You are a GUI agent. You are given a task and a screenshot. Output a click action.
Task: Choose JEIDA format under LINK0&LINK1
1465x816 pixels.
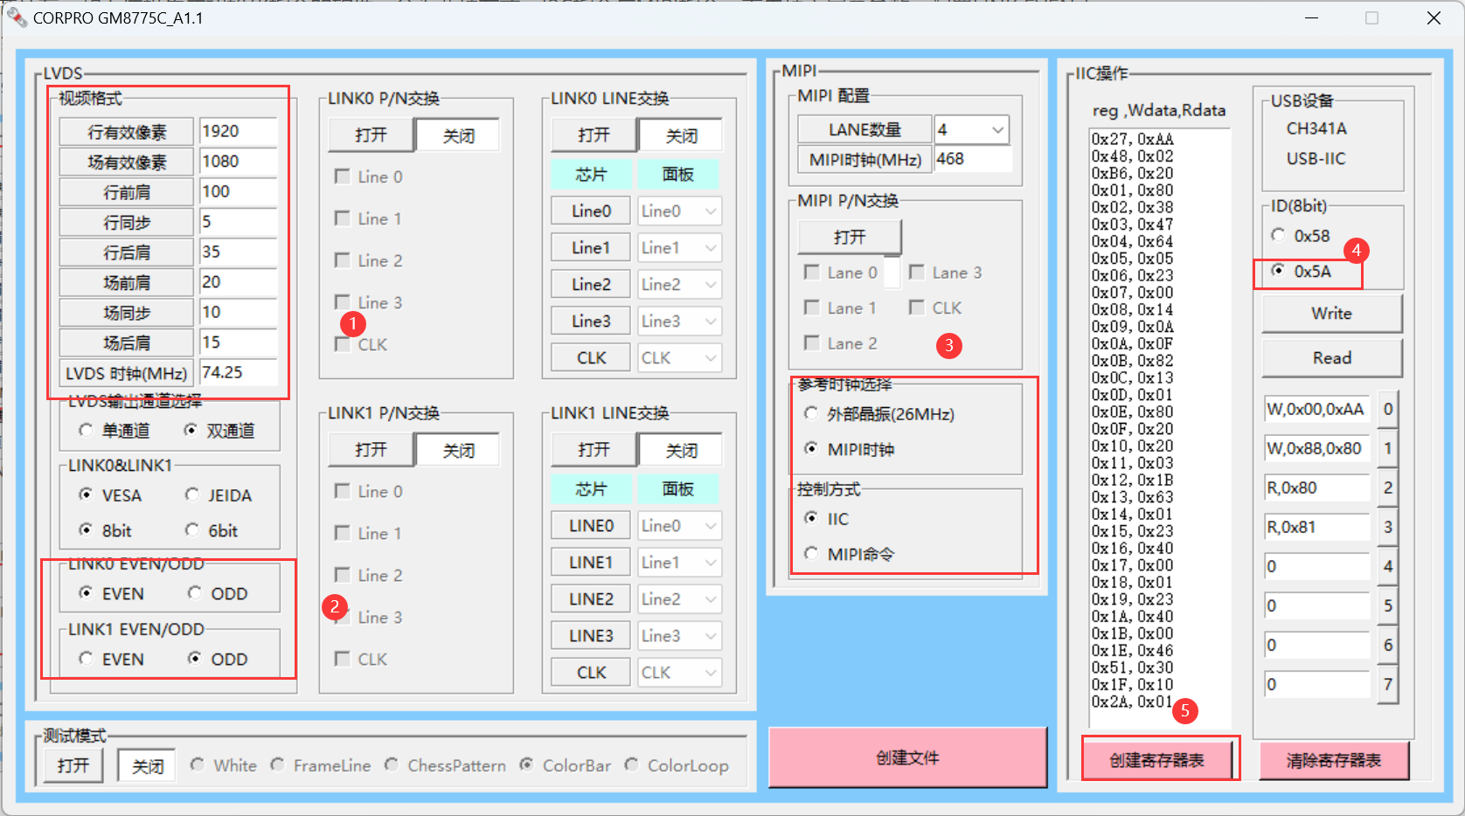point(191,494)
